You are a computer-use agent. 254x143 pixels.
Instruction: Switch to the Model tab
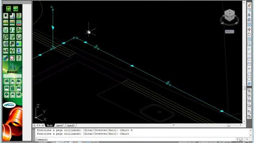pyautogui.click(x=50, y=126)
